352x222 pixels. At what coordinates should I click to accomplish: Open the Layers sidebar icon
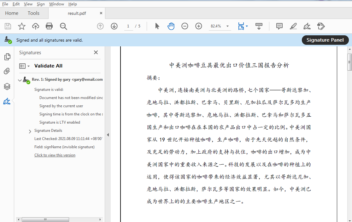click(x=7, y=86)
